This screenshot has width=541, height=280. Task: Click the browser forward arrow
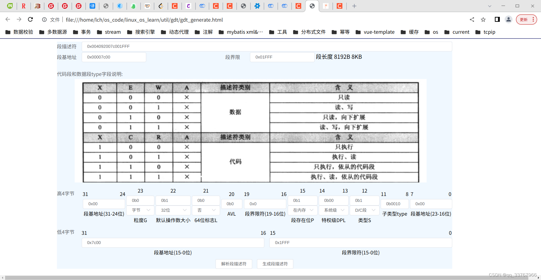point(19,19)
